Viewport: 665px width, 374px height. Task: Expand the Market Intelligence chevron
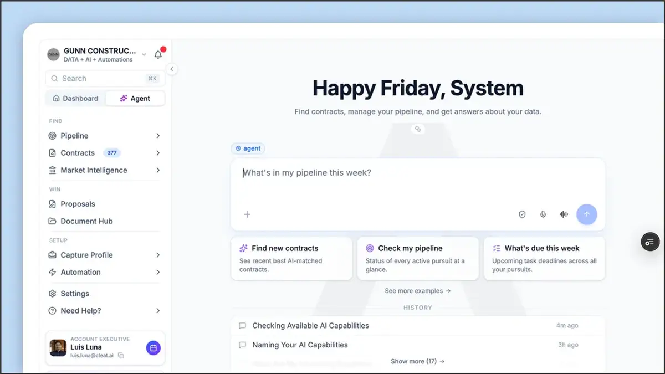[x=158, y=170]
